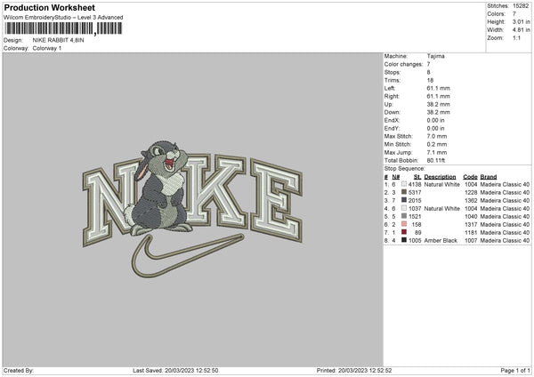Screen dimensions: 534x377
Task: Click the Nike rabbit embroidery design preview
Action: pos(193,209)
